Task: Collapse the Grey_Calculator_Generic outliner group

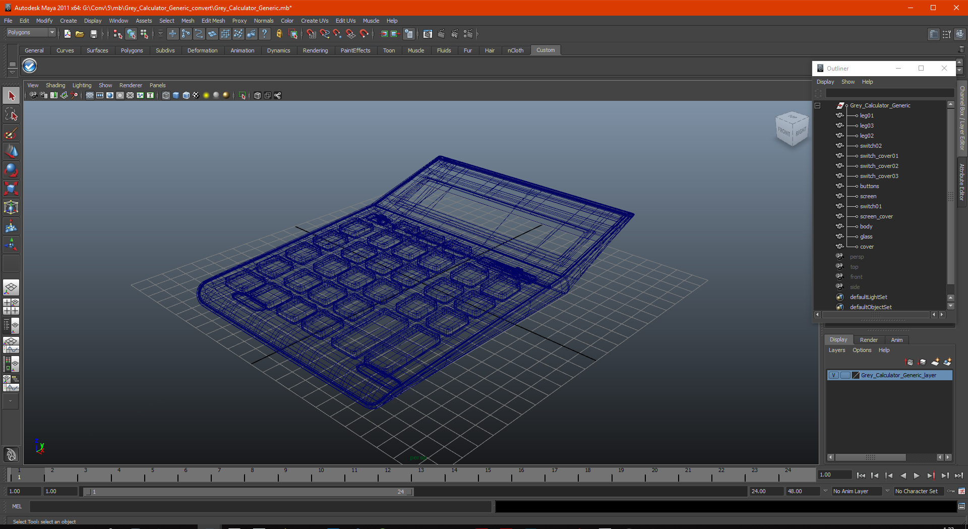Action: 818,105
